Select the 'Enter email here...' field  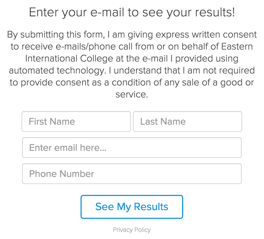pyautogui.click(x=132, y=148)
